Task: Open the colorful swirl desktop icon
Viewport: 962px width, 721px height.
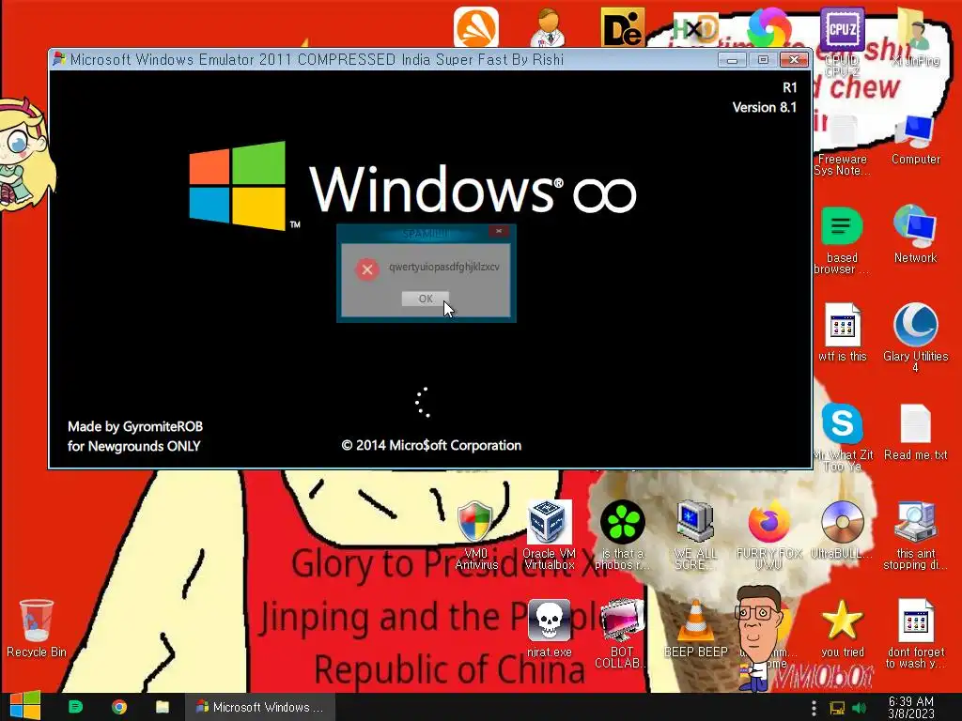Action: click(769, 27)
